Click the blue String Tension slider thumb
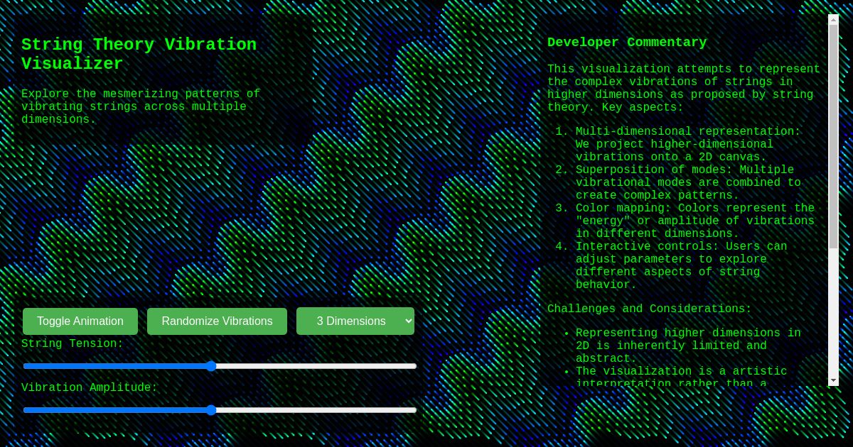The height and width of the screenshot is (447, 853). pos(211,366)
